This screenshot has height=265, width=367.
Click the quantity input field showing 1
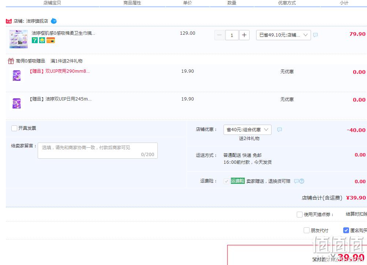click(232, 35)
